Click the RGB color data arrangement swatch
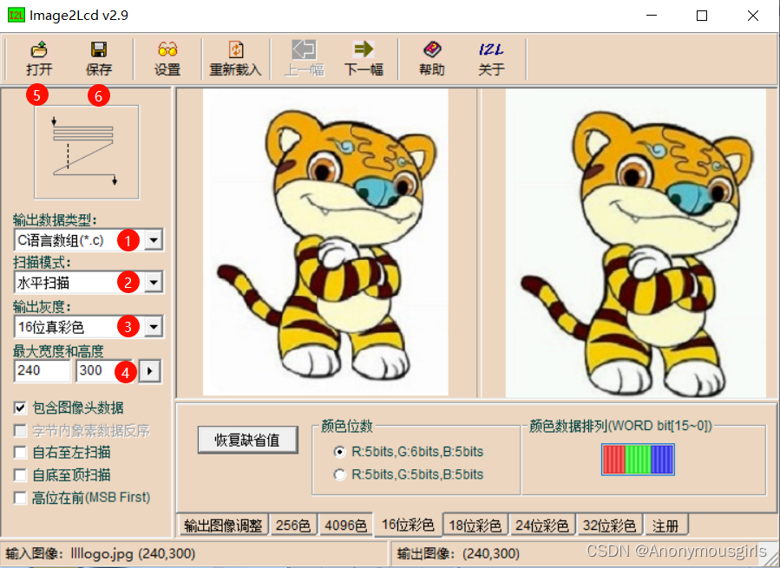780x568 pixels. (638, 459)
